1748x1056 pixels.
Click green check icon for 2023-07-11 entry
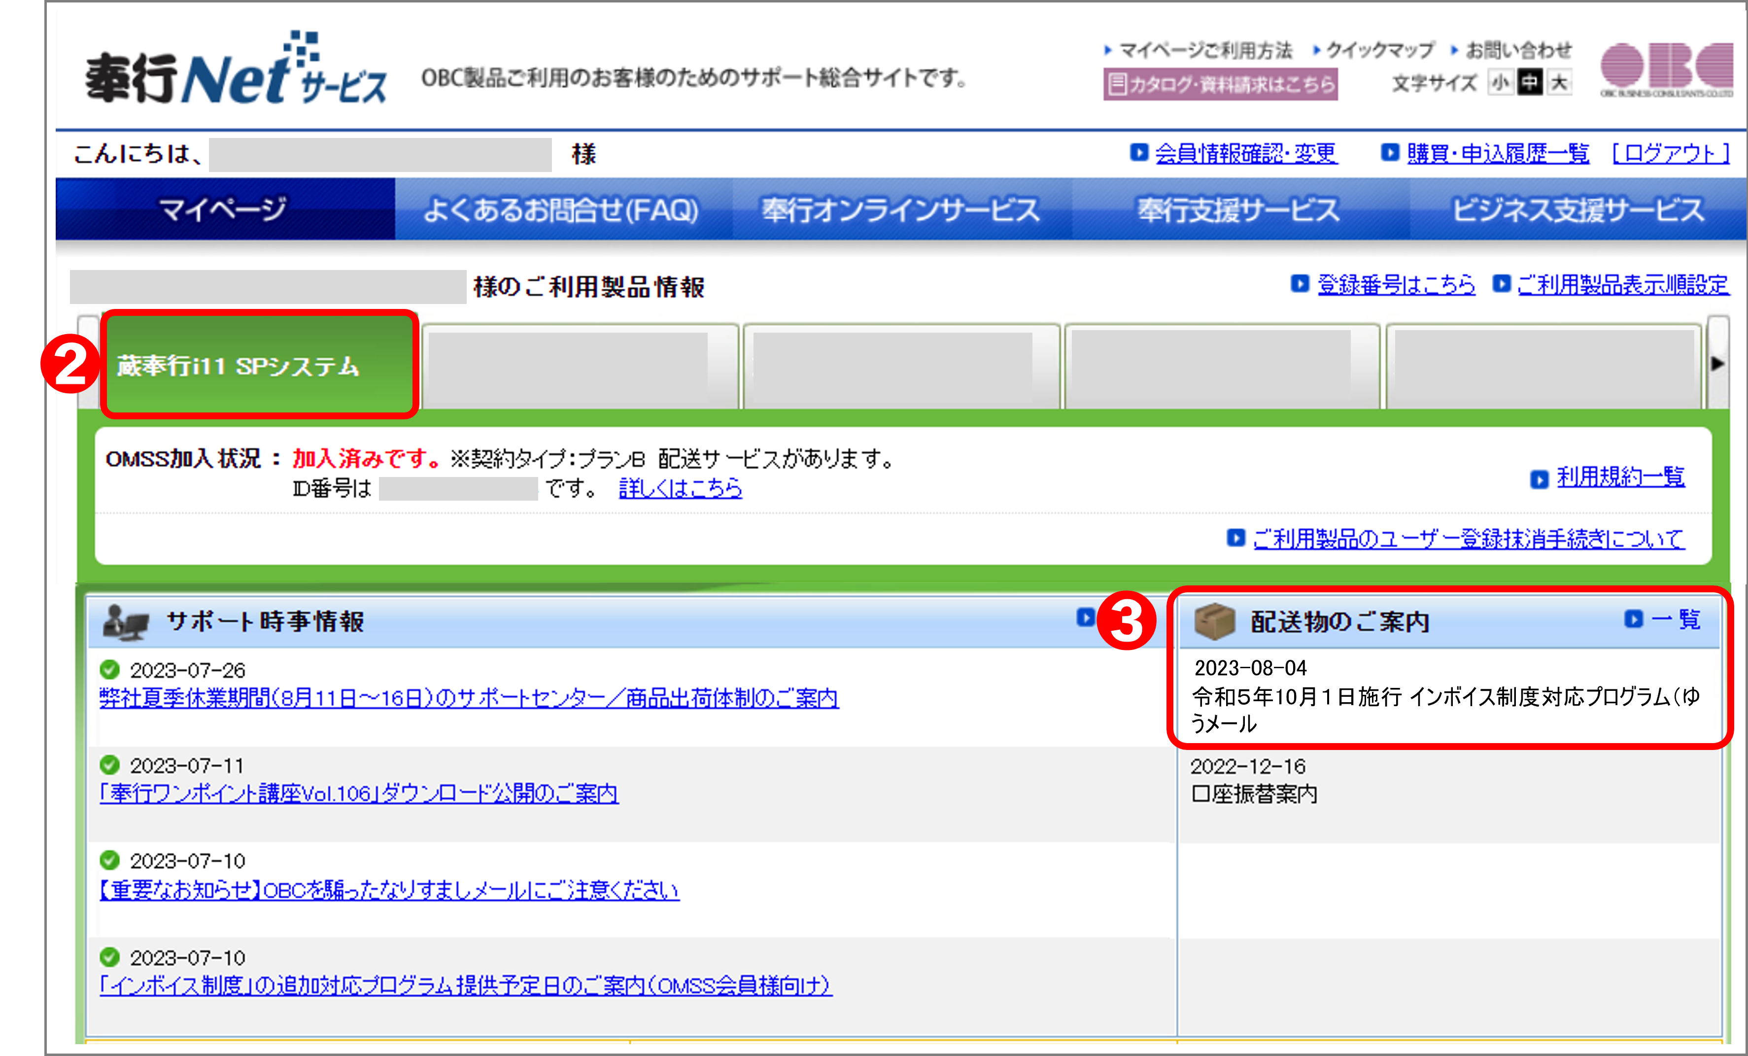click(x=110, y=765)
